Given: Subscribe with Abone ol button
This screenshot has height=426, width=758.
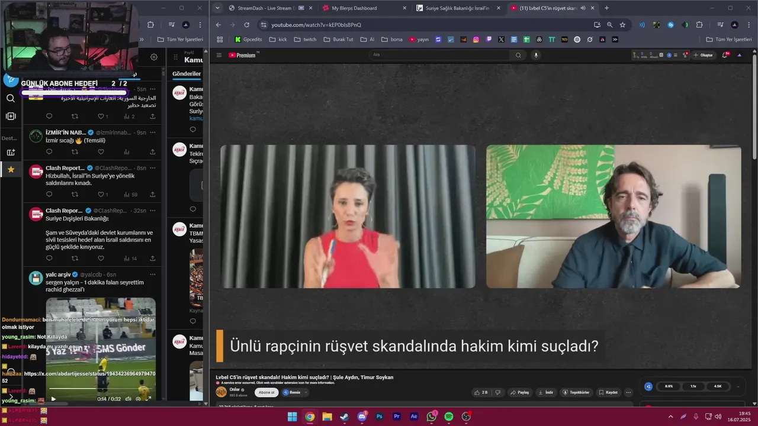Looking at the screenshot, I should tap(266, 392).
